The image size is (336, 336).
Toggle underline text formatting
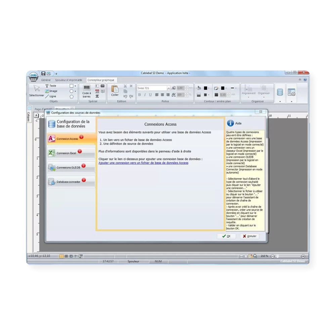[150, 95]
